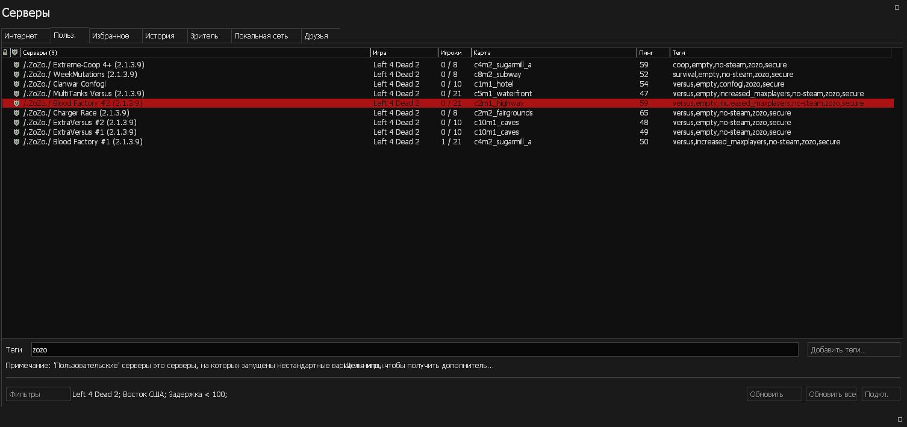Screen dimensions: 907x427
Task: Click player count 1 / 21
Action: (x=451, y=142)
